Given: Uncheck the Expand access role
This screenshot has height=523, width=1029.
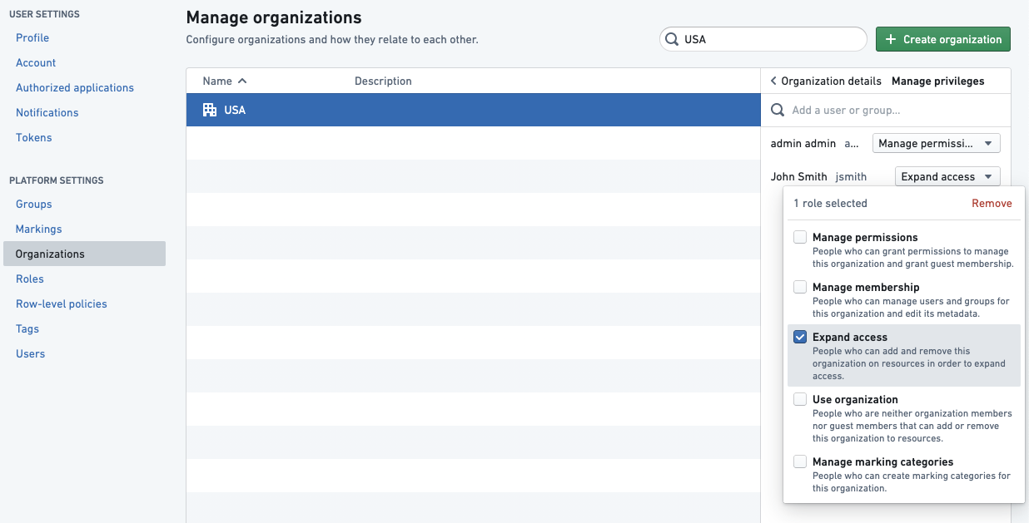Looking at the screenshot, I should tap(800, 337).
